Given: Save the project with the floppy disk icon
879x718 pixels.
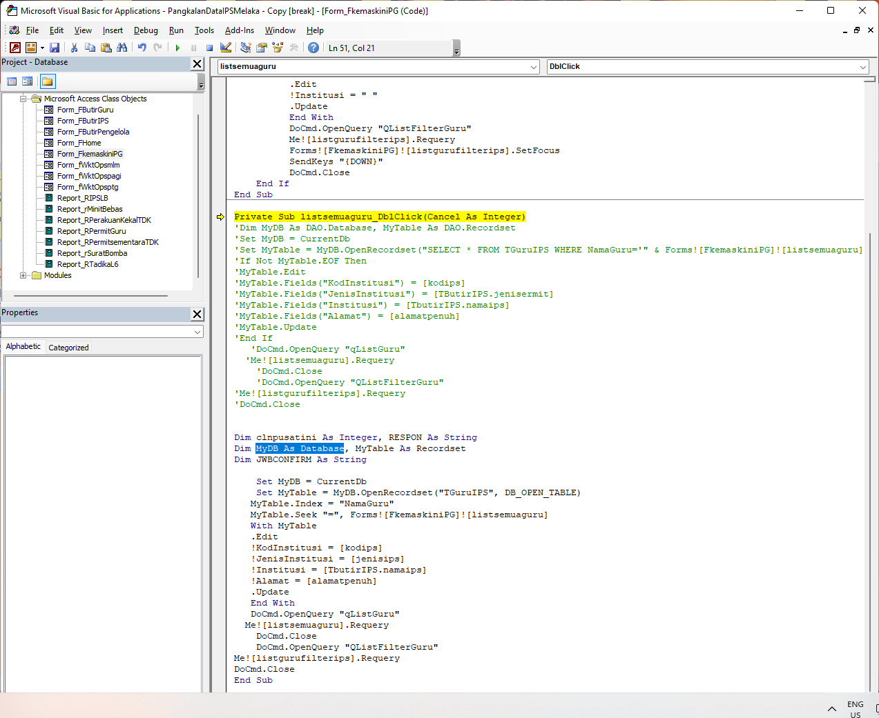Looking at the screenshot, I should (x=55, y=48).
